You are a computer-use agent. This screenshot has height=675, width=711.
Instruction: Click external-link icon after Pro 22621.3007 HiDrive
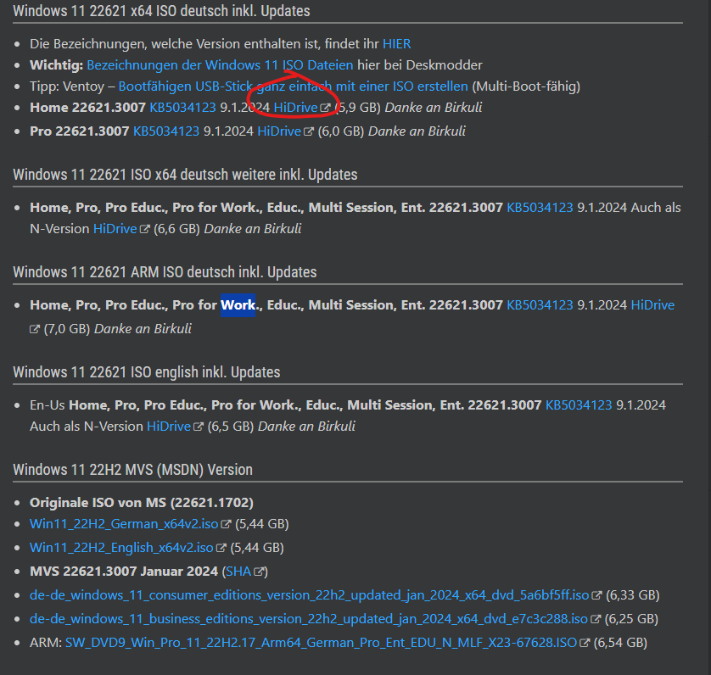[308, 132]
